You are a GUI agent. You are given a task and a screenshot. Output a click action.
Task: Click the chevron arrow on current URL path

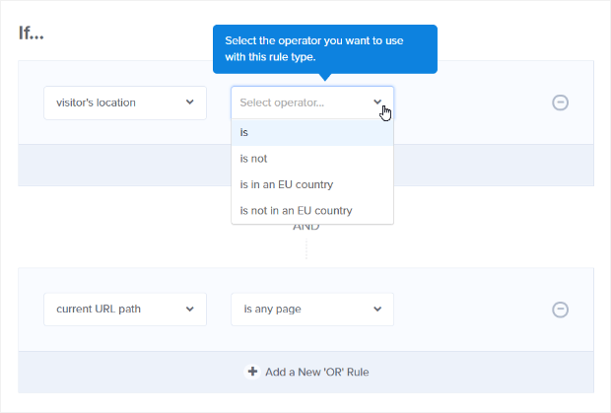coord(189,310)
